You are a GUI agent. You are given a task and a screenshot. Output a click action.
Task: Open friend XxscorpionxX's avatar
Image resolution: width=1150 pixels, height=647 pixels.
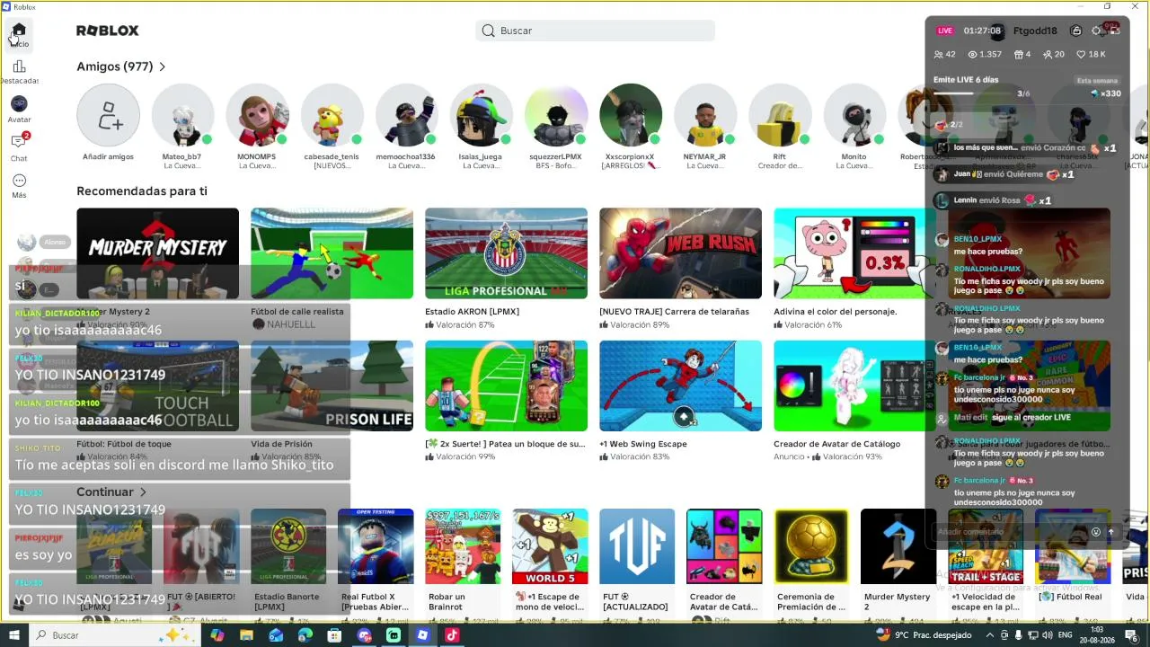(x=630, y=115)
